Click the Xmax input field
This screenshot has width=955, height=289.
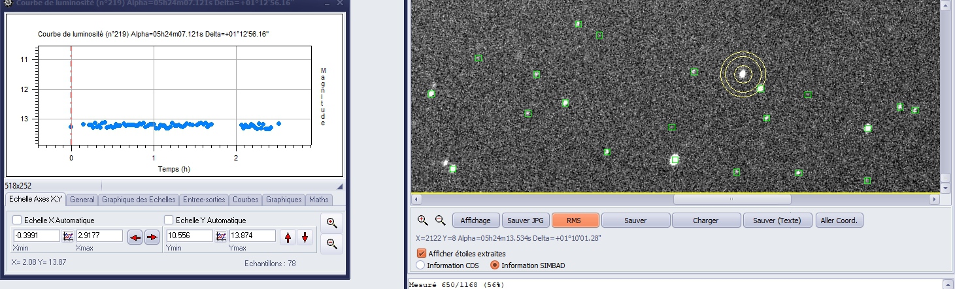tap(99, 236)
